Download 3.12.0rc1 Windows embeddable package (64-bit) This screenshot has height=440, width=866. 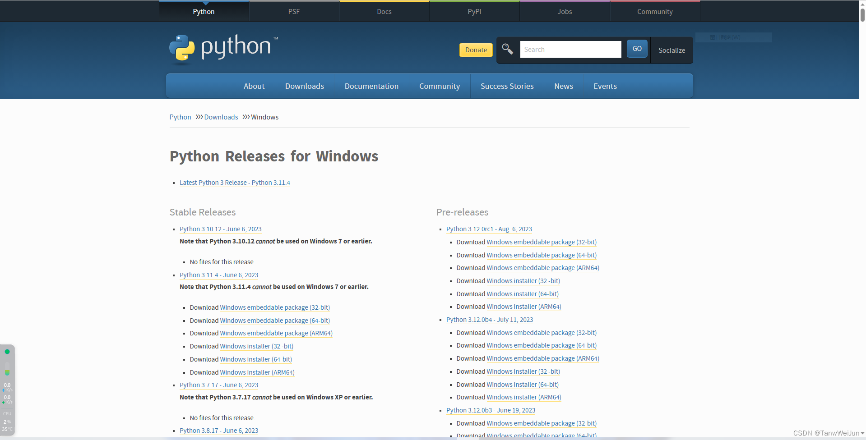coord(542,255)
